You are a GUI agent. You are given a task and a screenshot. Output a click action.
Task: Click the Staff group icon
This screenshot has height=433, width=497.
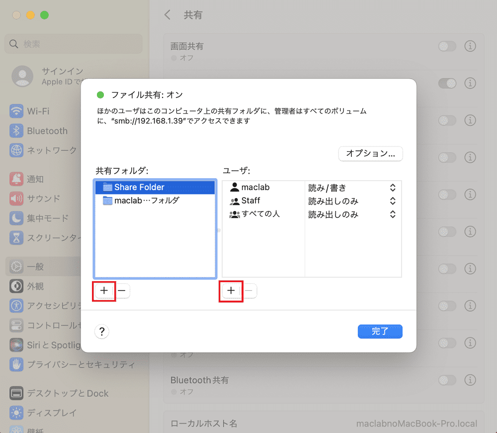coord(235,201)
